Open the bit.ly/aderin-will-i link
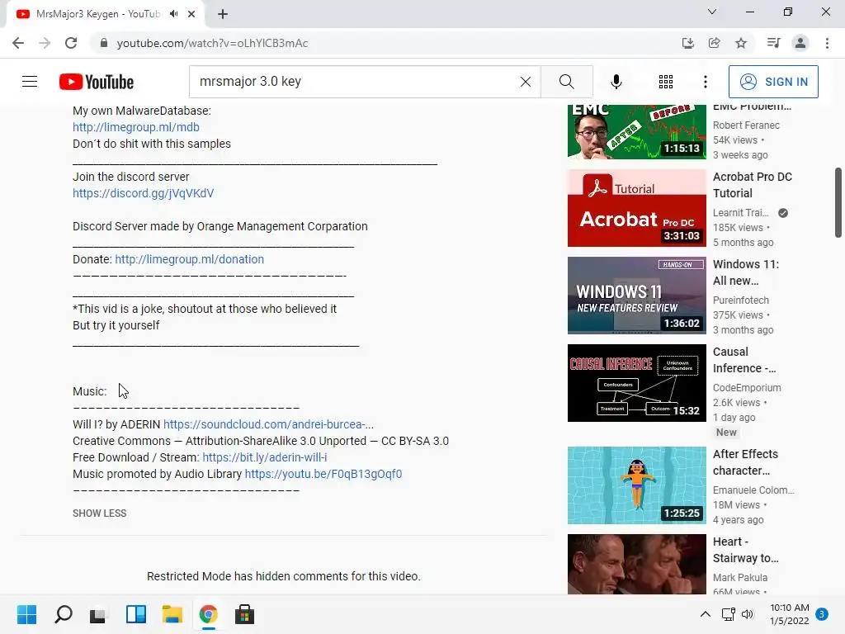The image size is (845, 634). pyautogui.click(x=265, y=457)
